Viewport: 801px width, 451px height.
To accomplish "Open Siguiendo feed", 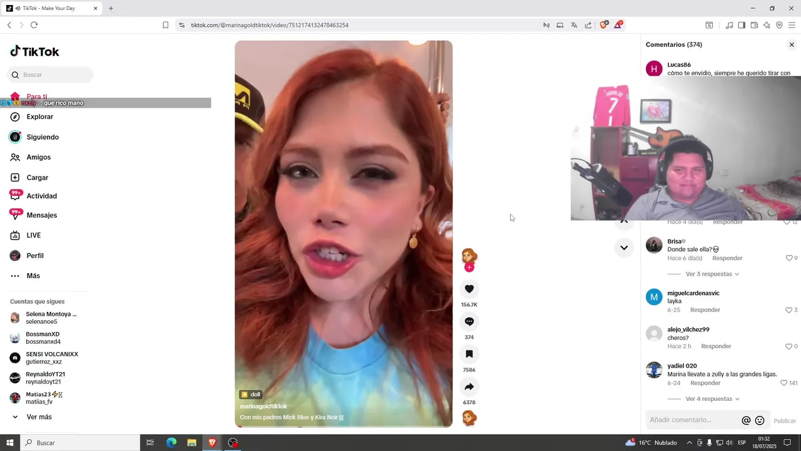I will click(43, 137).
